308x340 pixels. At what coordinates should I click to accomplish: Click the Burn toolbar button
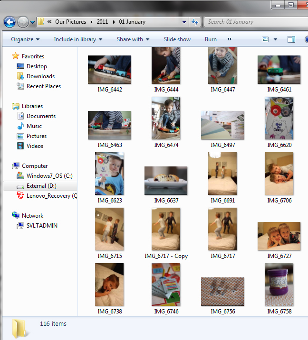[211, 39]
